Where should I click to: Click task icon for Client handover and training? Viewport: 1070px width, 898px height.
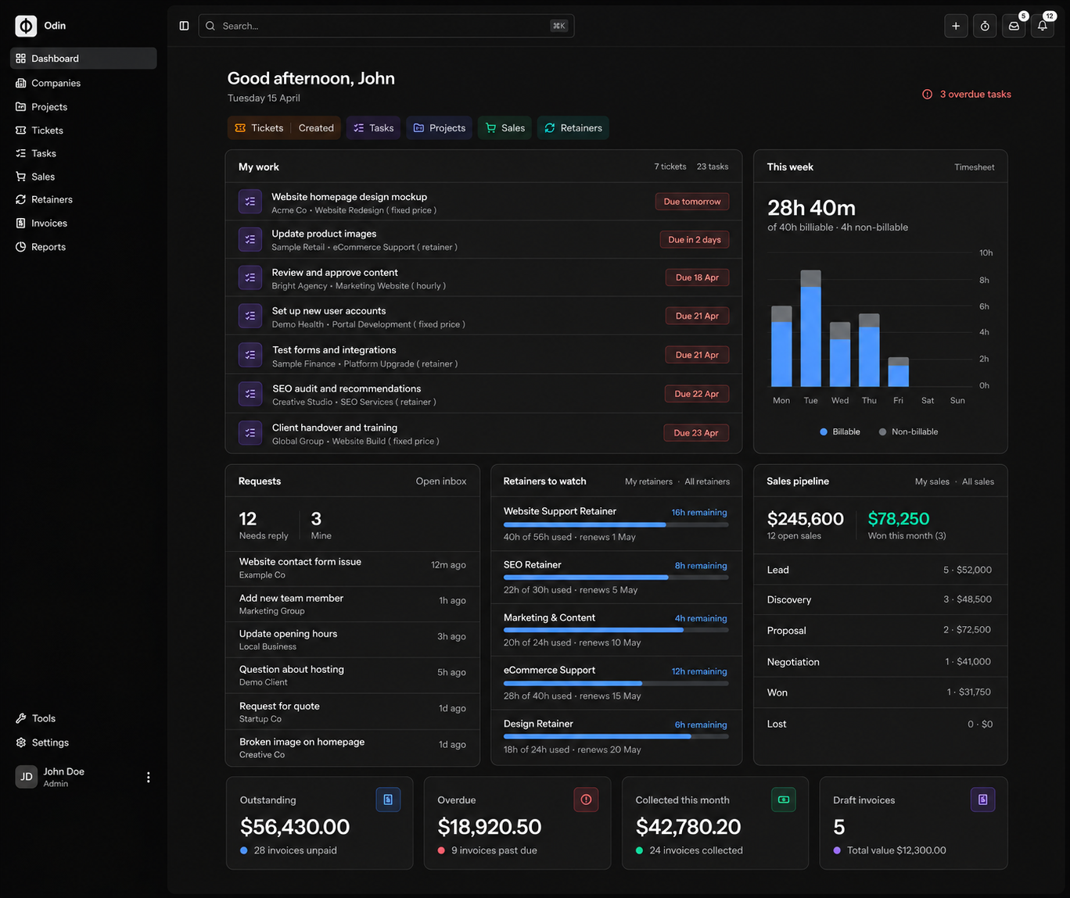coord(250,432)
